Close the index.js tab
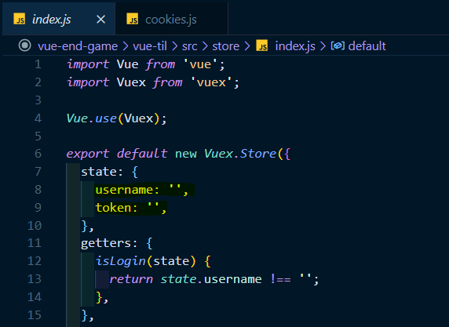The width and height of the screenshot is (449, 327). [100, 20]
